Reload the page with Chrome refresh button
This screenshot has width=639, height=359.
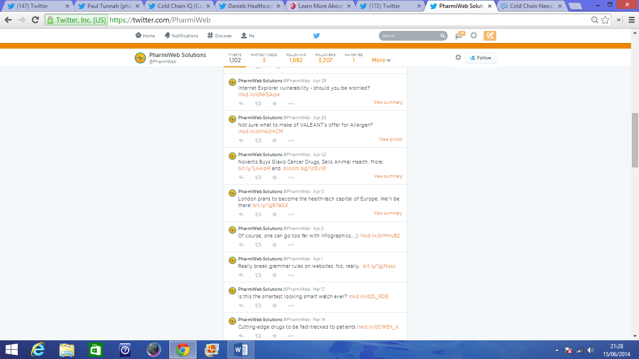(35, 20)
